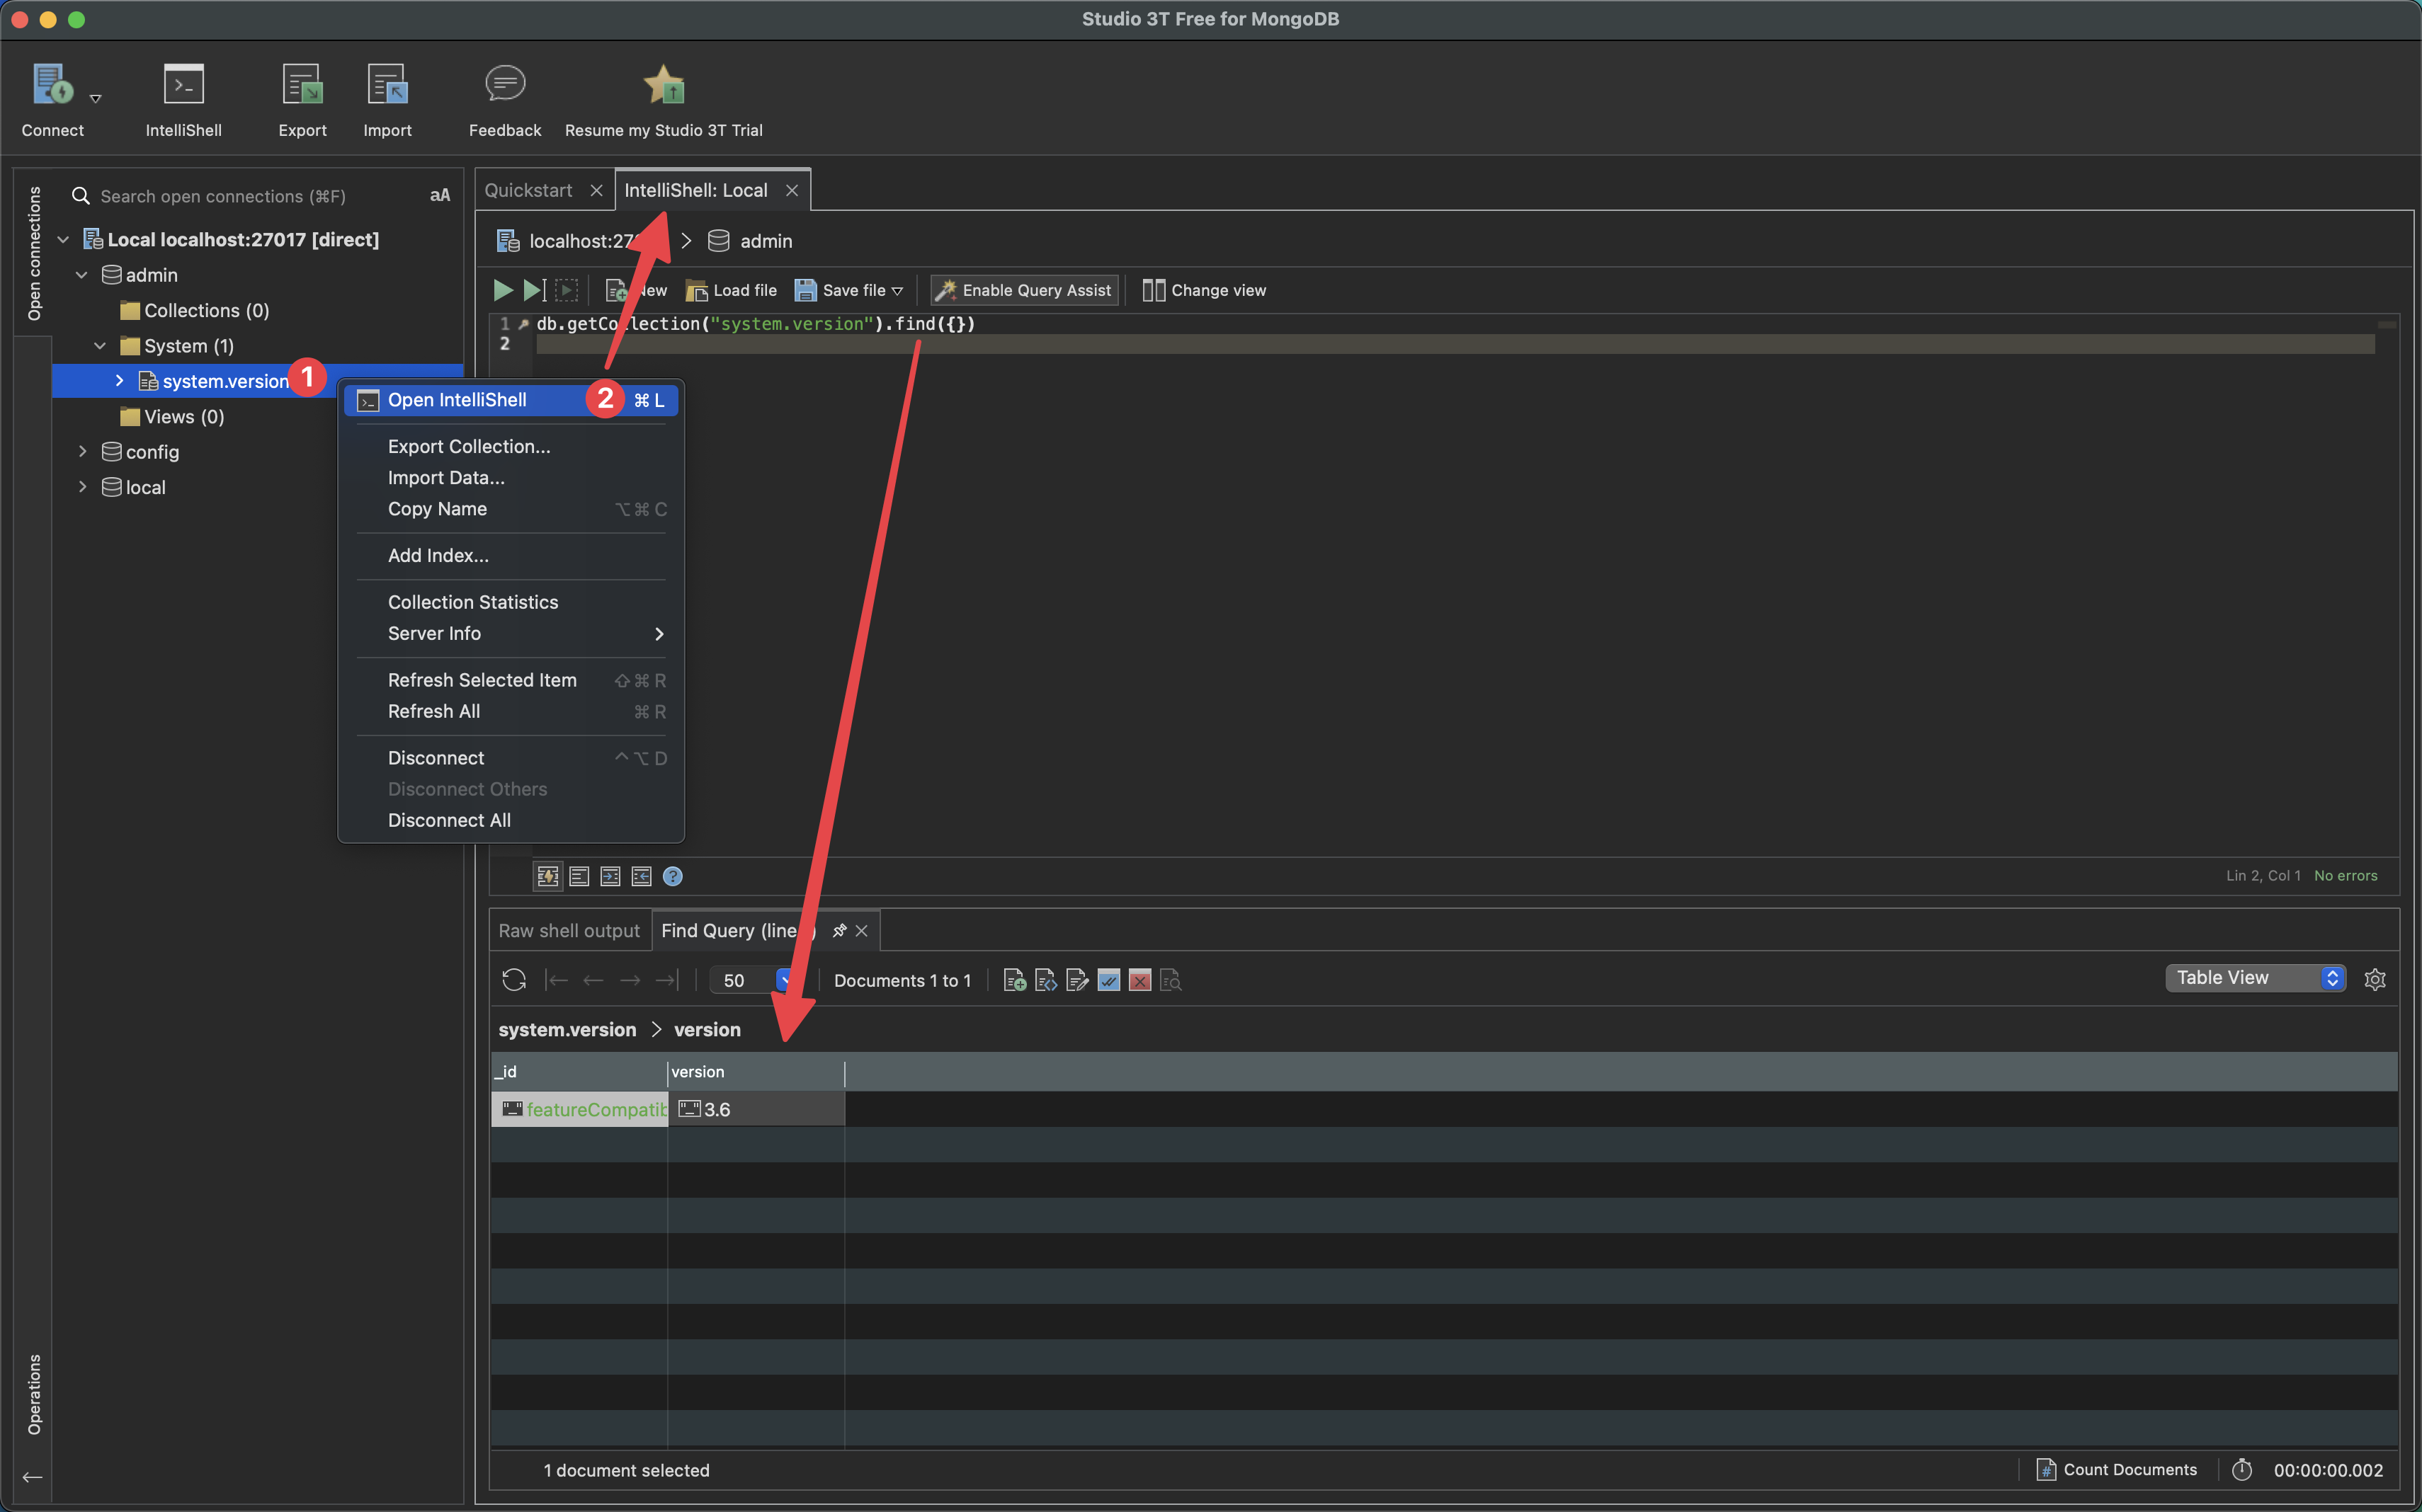This screenshot has width=2422, height=1512.
Task: View selected document as JSON
Action: pos(1045,980)
